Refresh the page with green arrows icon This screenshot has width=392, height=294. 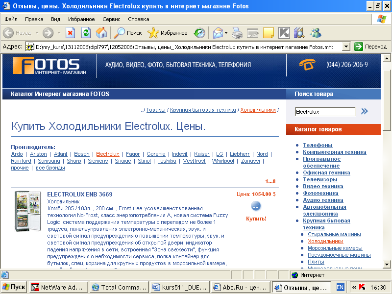pyautogui.click(x=86, y=33)
